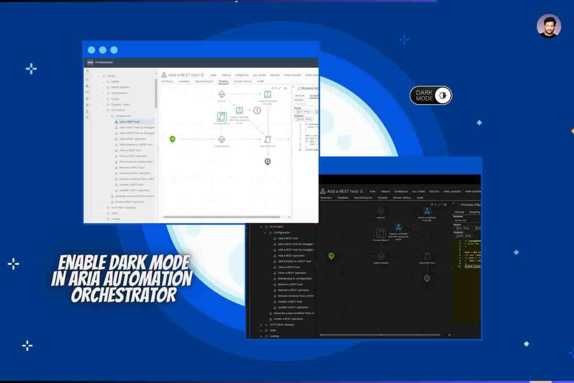
Task: Select the Process https url node in the light schema
Action: (x=221, y=117)
